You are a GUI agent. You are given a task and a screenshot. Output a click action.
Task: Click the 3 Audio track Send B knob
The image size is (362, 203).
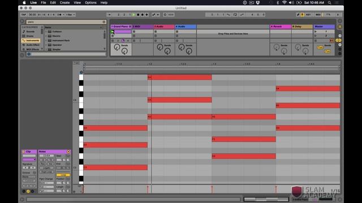(x=167, y=51)
